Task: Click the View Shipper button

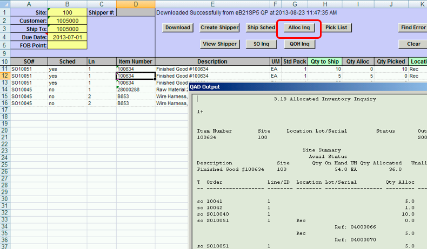Action: click(220, 44)
